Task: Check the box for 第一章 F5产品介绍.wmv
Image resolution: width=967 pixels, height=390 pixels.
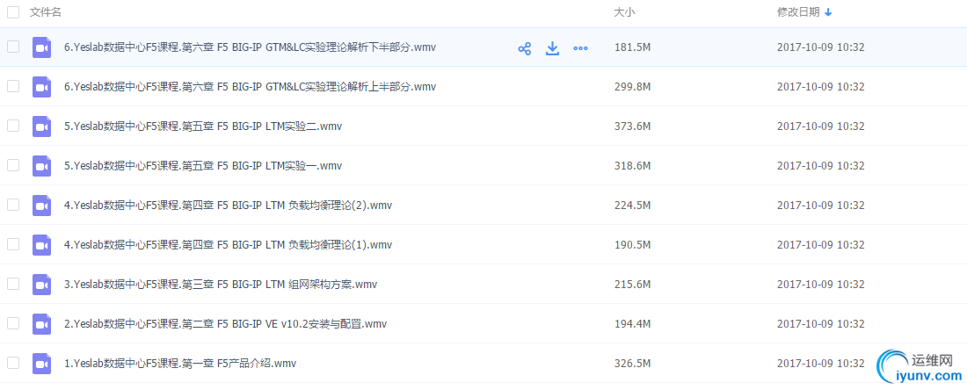Action: 13,362
